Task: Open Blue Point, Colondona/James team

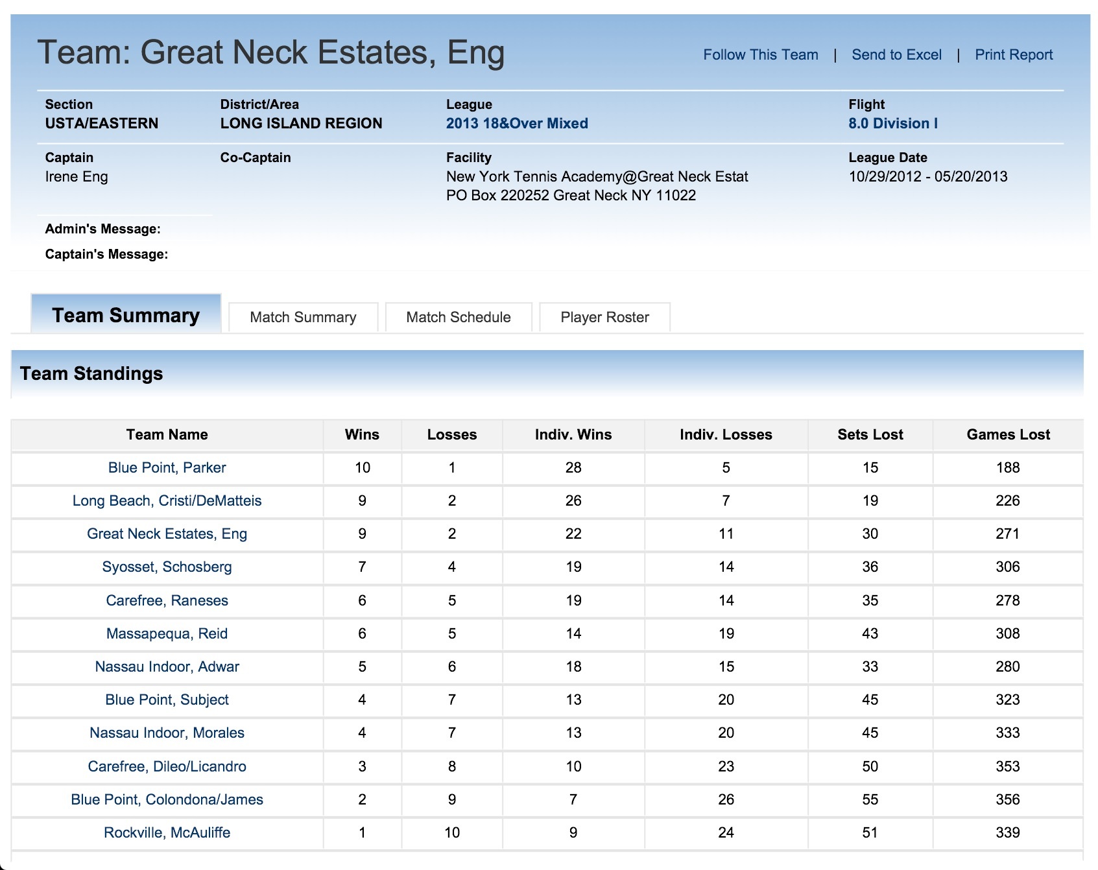Action: tap(167, 799)
